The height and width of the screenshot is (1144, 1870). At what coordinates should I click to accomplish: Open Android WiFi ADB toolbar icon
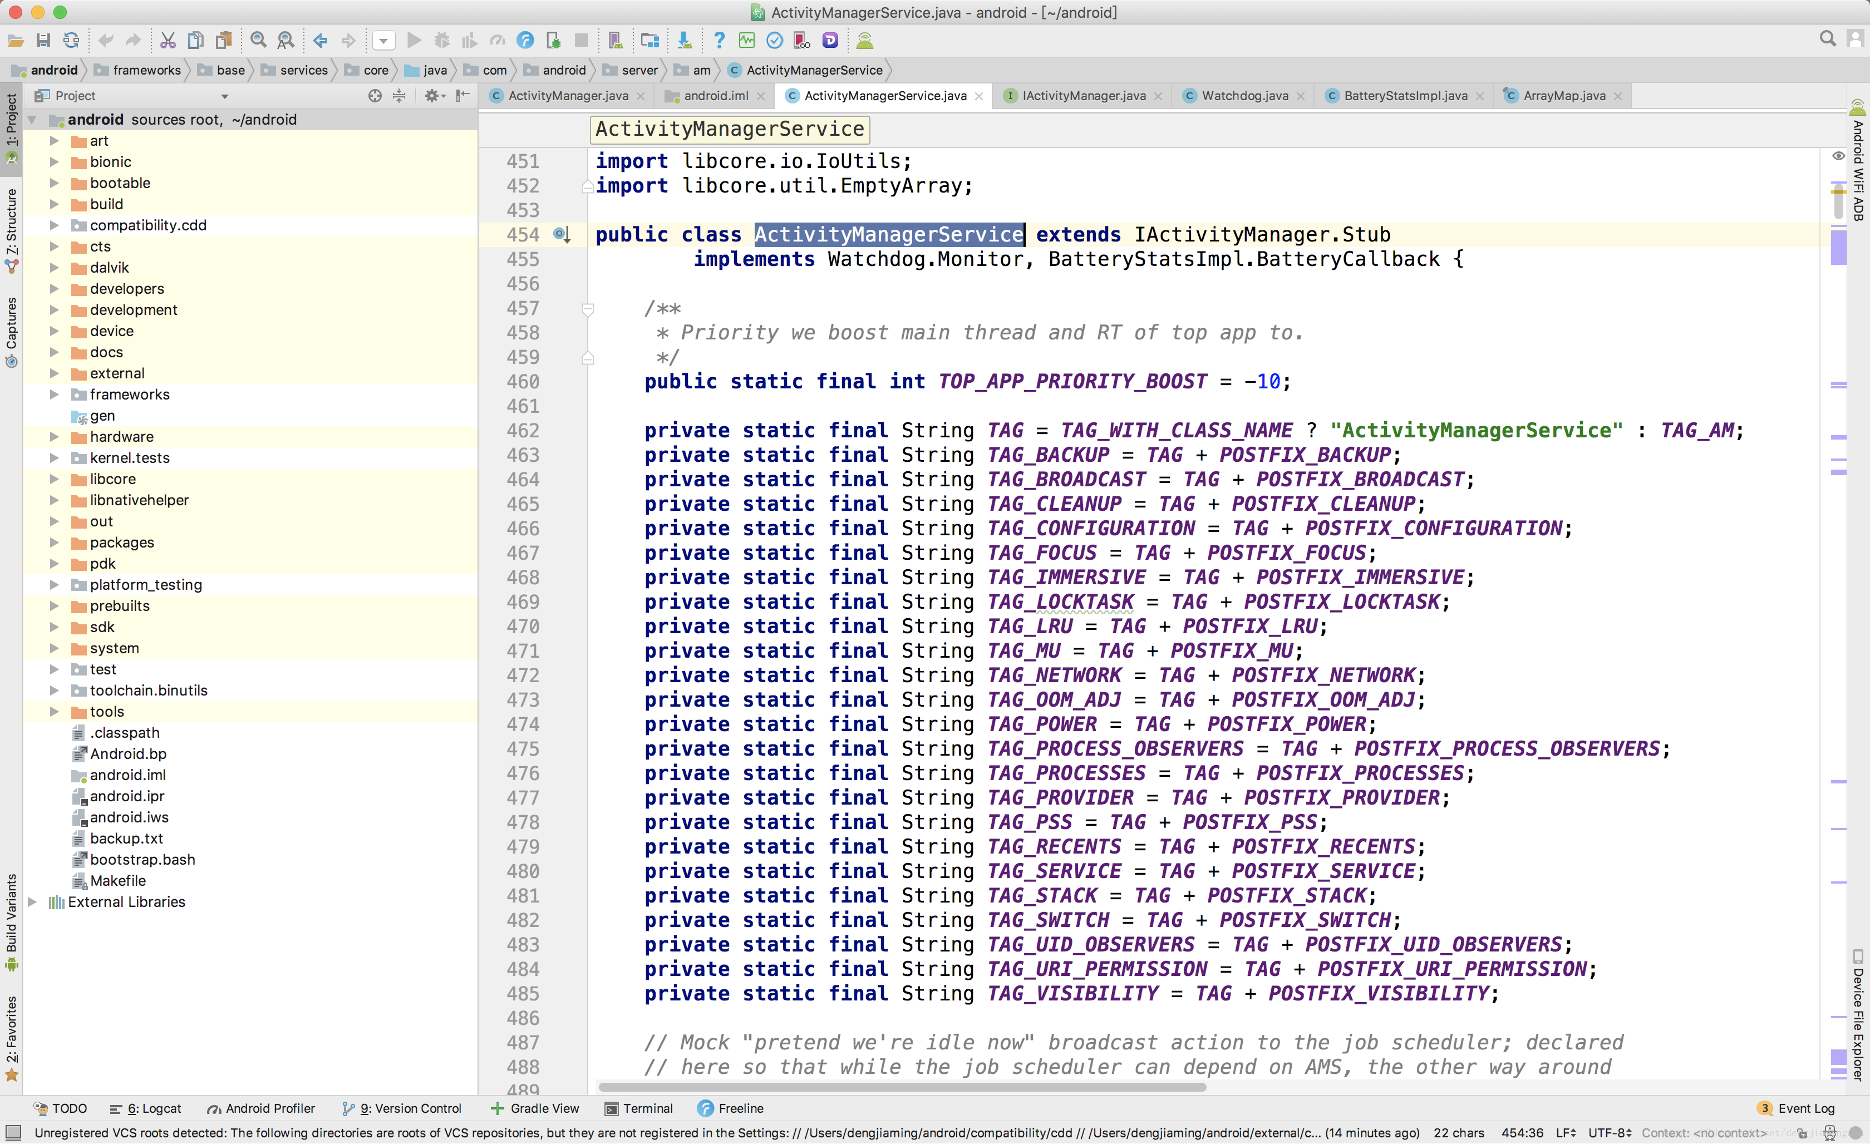[x=864, y=40]
